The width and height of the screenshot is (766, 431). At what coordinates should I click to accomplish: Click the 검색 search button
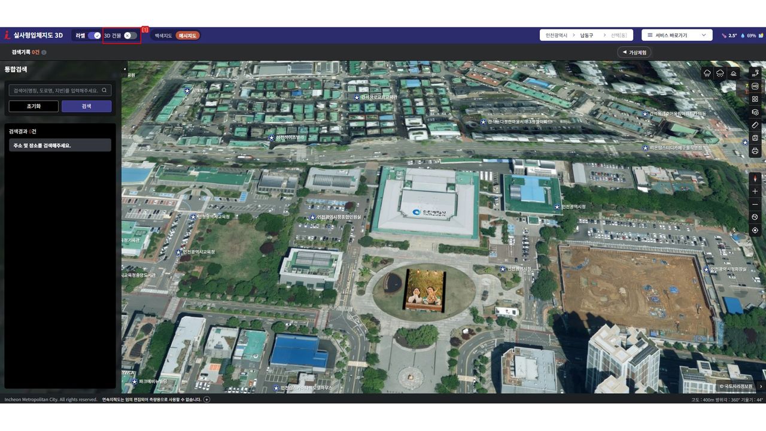point(86,106)
